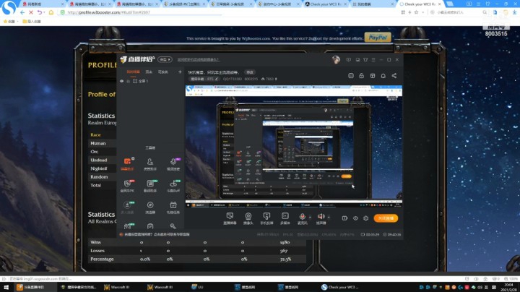Open the bookmarks star in the bookmarks bar
The height and width of the screenshot is (292, 520).
(x=5, y=21)
